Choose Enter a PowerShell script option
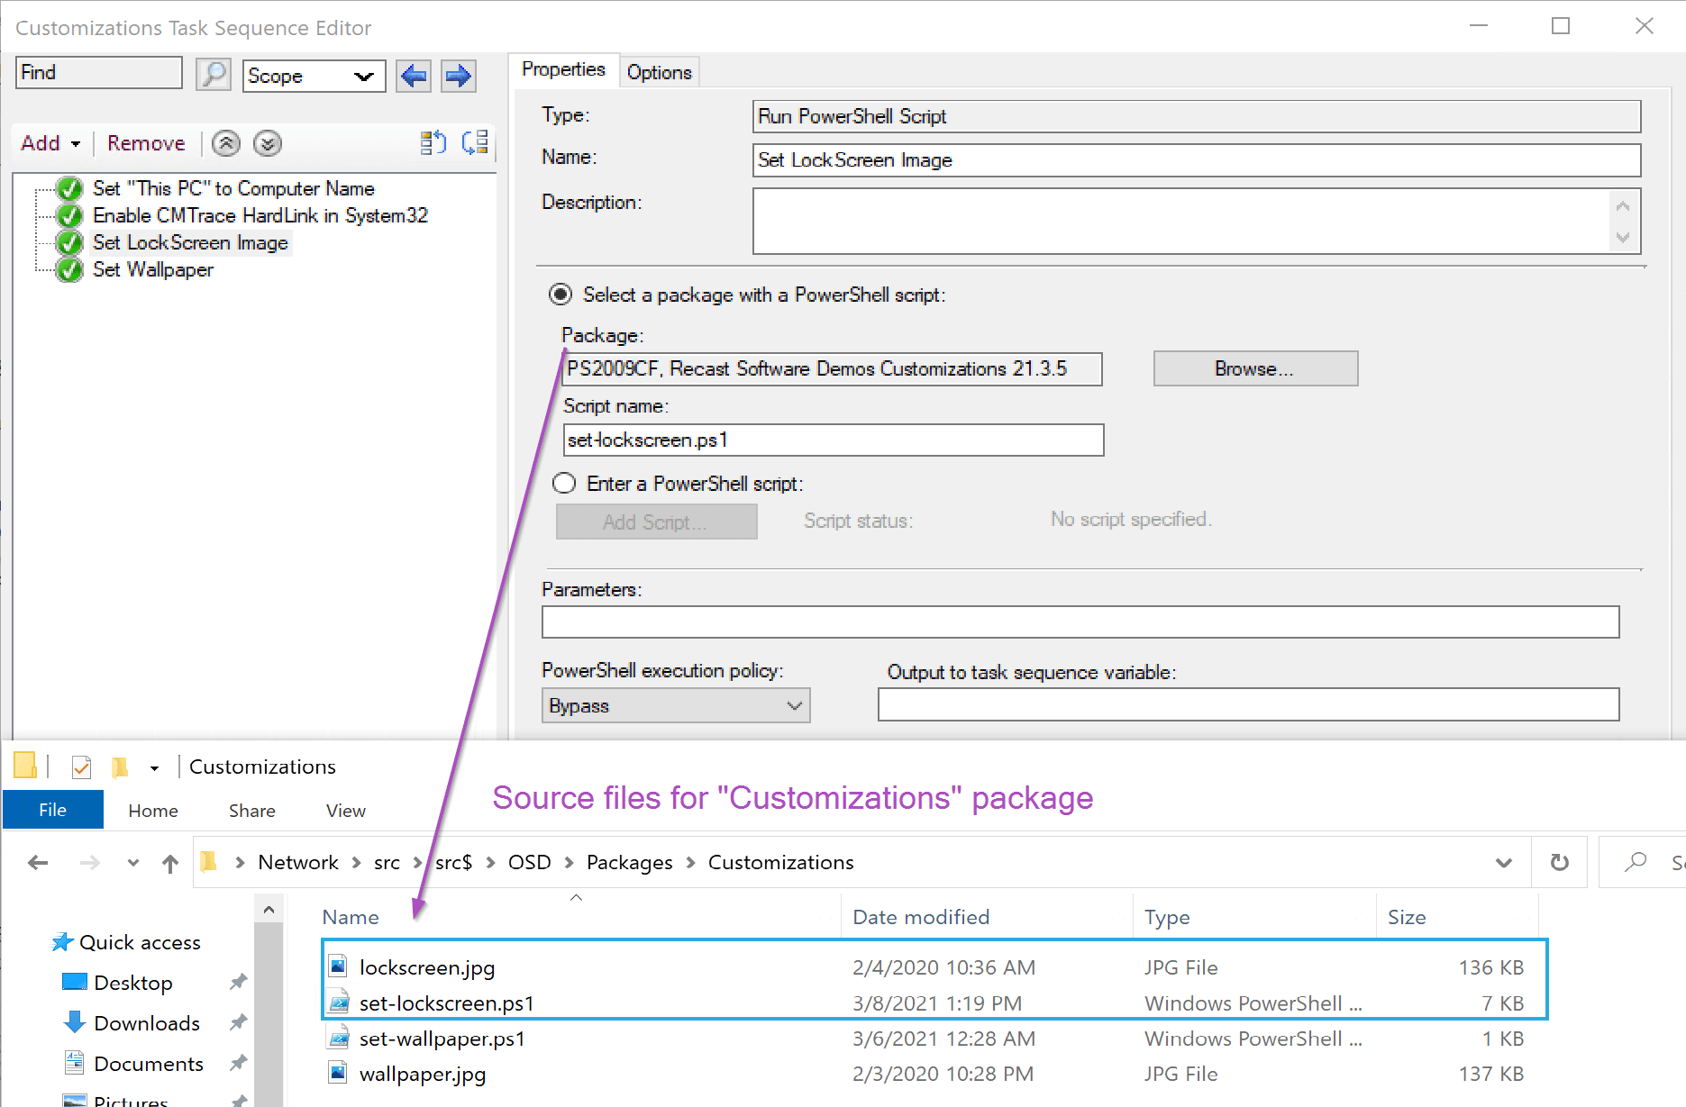Image resolution: width=1686 pixels, height=1107 pixels. click(564, 484)
